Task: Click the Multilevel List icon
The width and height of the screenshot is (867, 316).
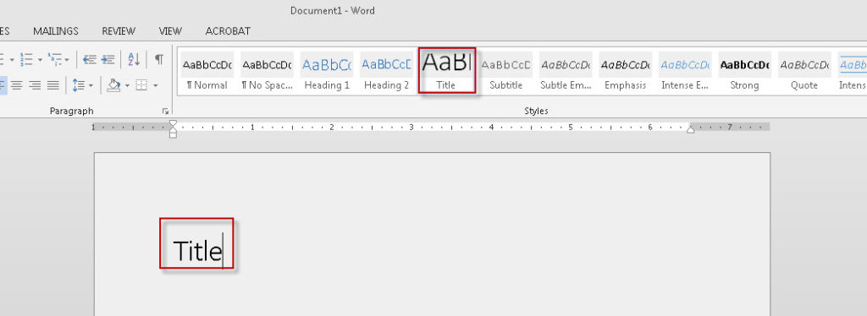Action: (54, 58)
